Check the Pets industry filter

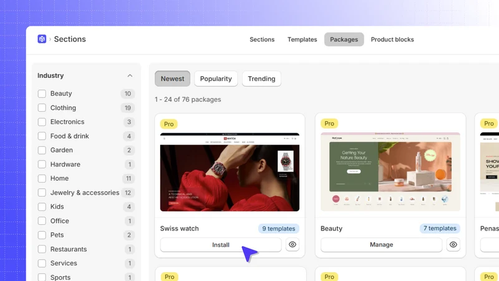42,235
